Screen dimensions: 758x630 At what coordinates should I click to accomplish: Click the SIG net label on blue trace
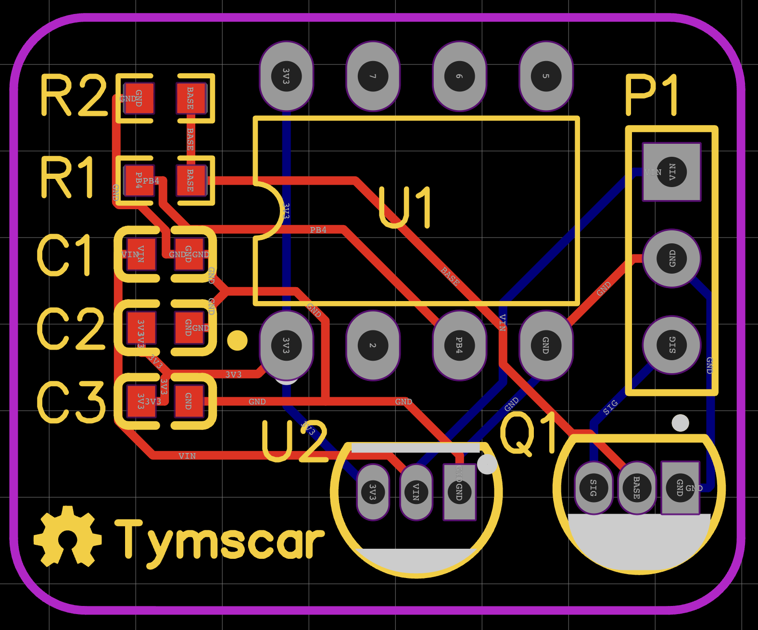(610, 408)
